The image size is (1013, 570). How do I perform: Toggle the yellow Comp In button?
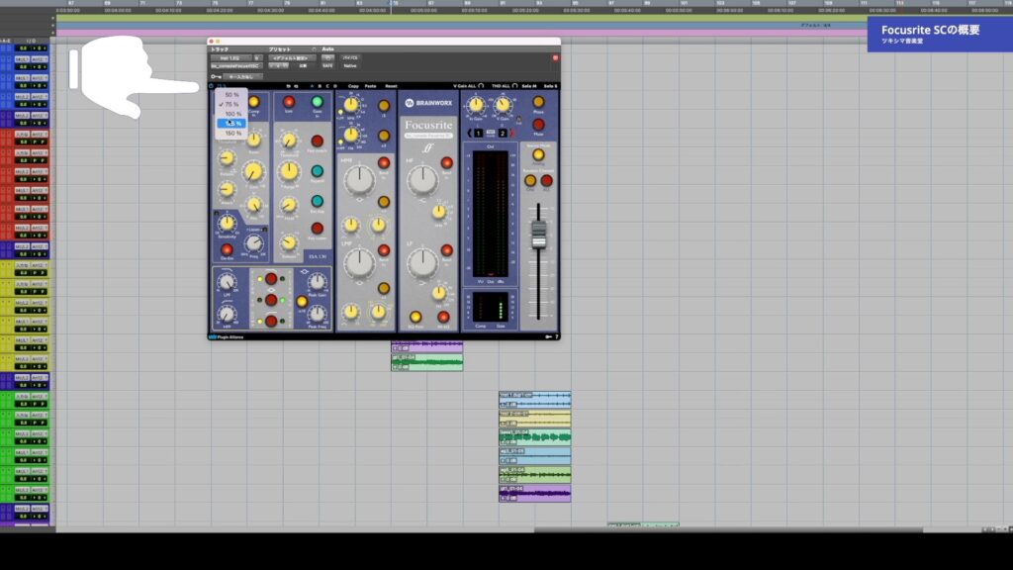tap(254, 102)
